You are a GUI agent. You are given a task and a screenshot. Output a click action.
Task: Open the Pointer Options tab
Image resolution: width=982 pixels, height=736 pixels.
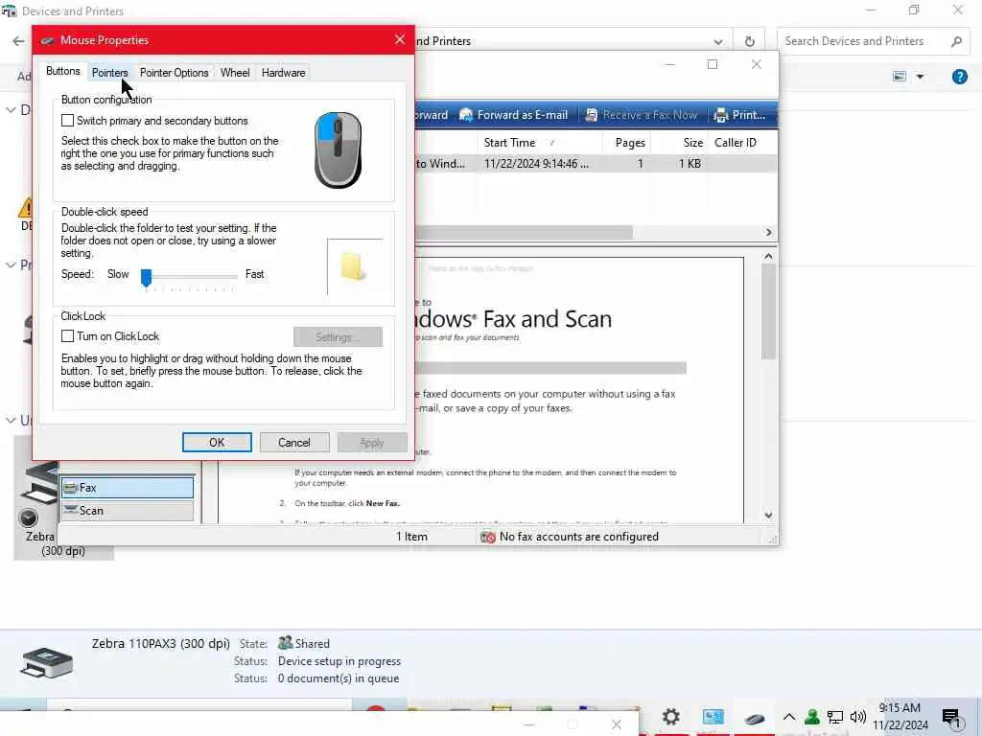click(x=175, y=73)
